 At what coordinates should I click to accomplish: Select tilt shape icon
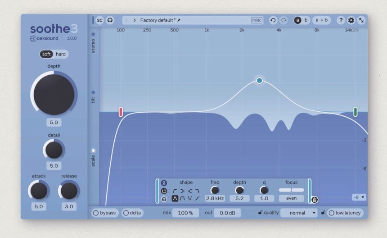pyautogui.click(x=197, y=198)
